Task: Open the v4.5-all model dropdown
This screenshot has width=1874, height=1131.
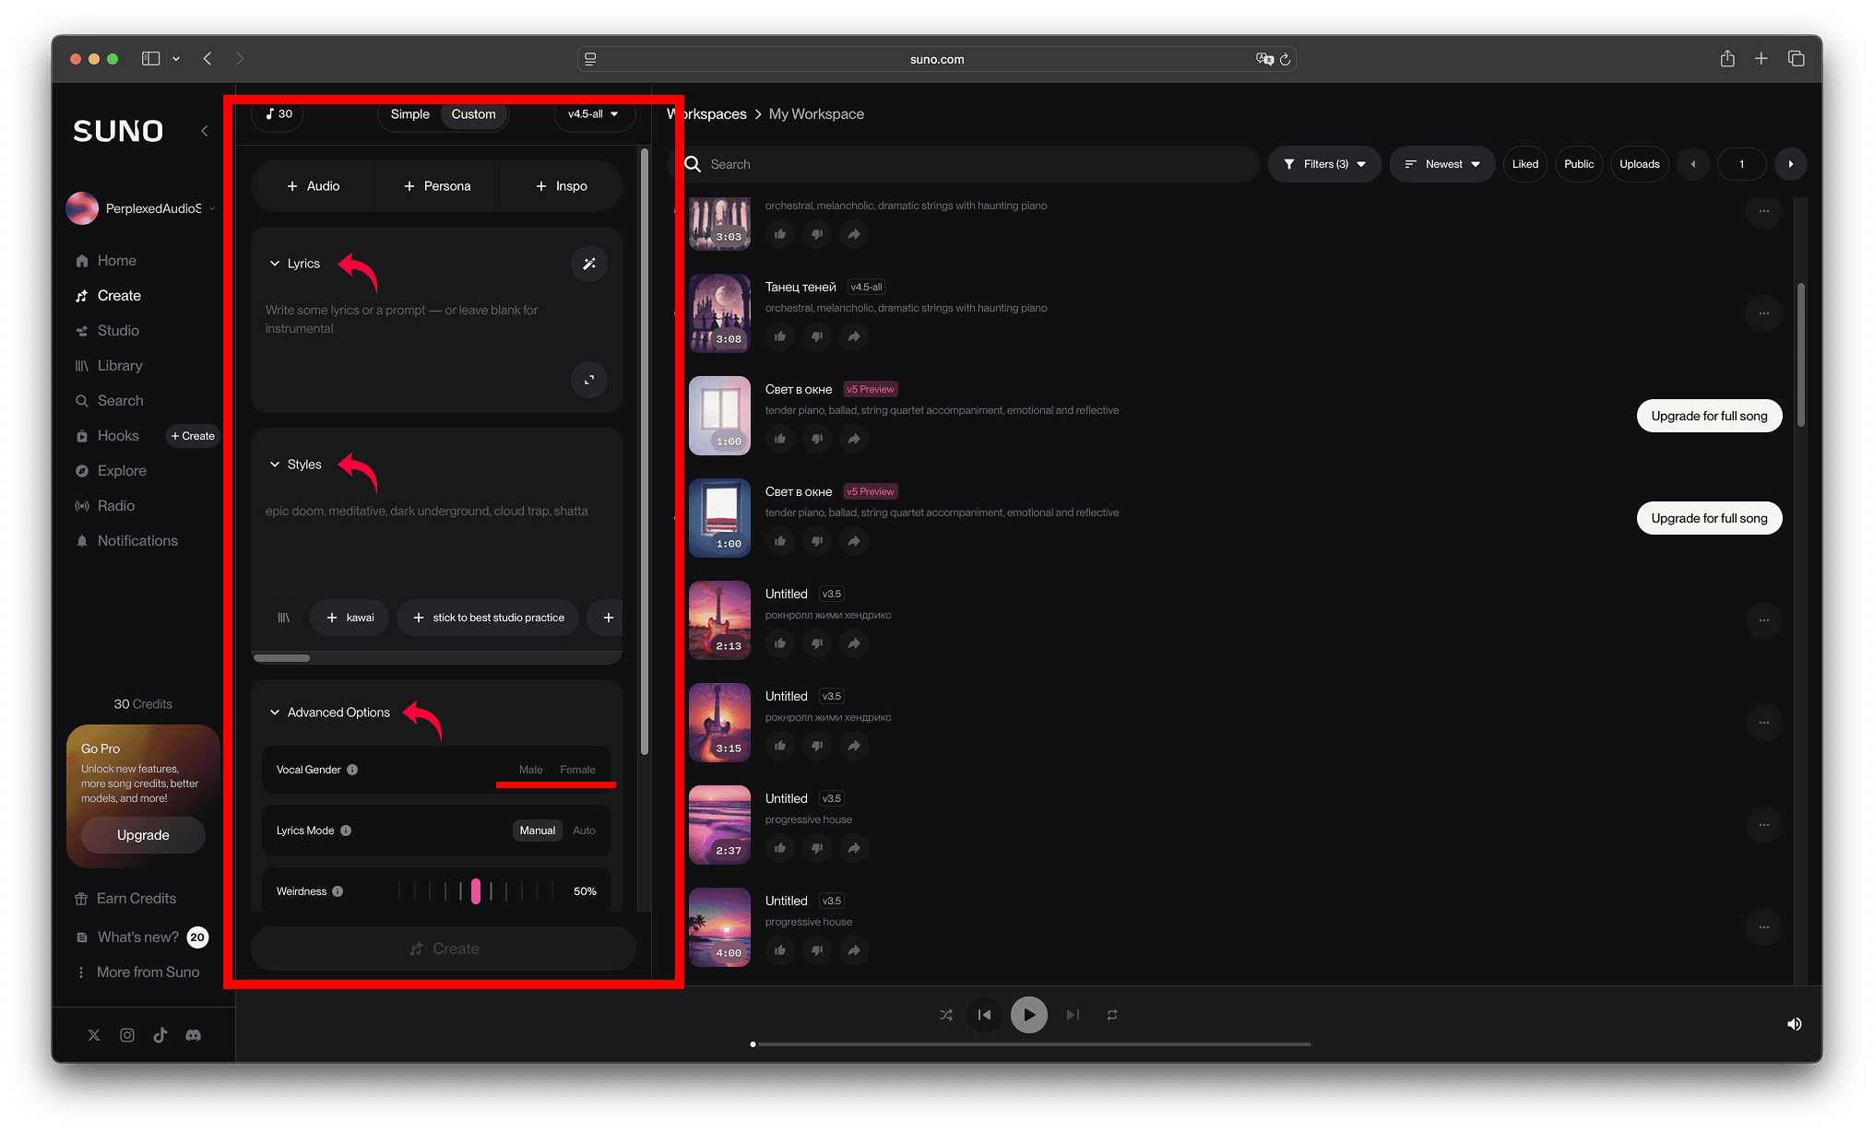Action: click(x=593, y=114)
